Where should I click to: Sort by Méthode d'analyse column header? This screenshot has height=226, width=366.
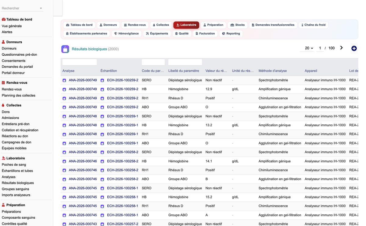tap(273, 71)
